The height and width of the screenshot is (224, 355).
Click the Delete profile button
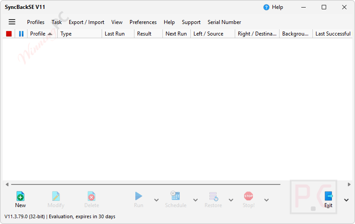(91, 200)
